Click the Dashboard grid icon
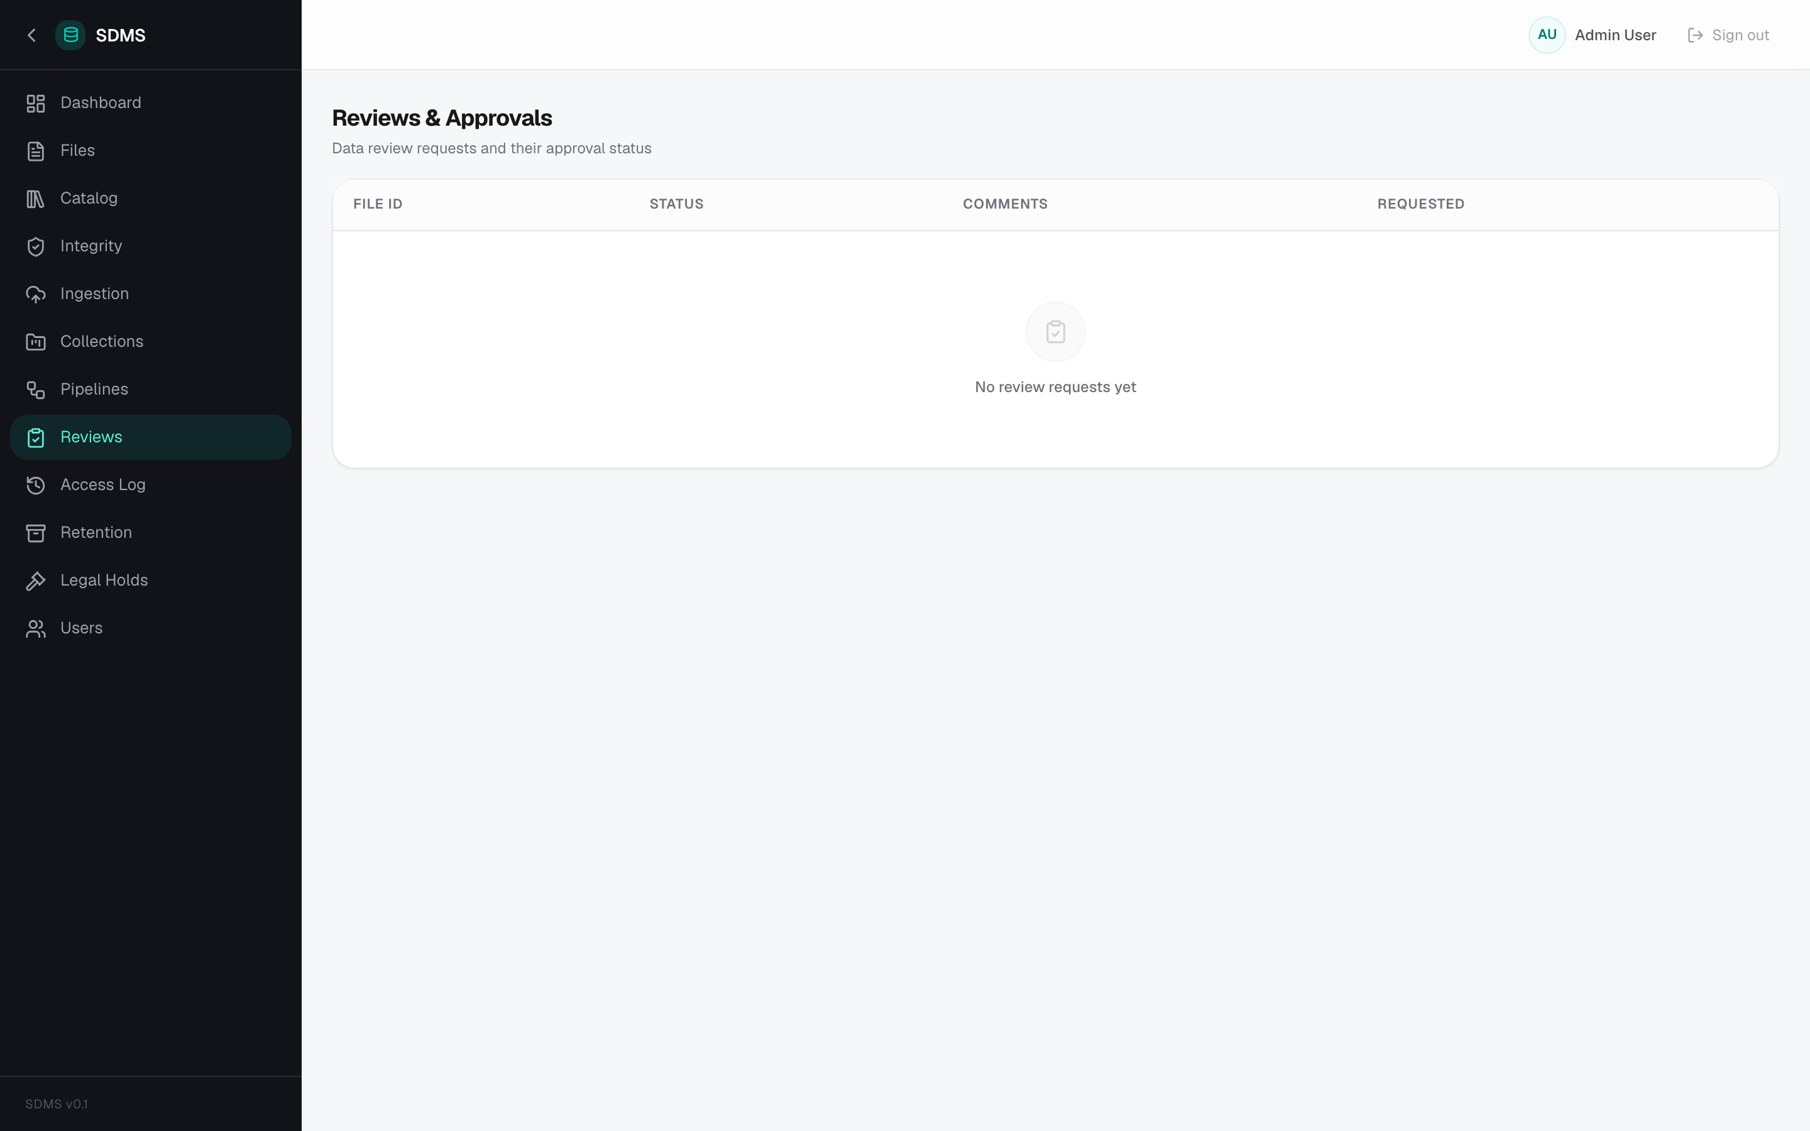Screen dimensions: 1810x1131 click(x=36, y=103)
